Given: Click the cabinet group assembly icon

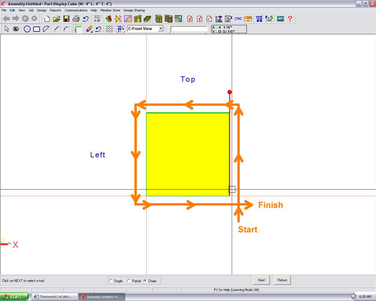Looking at the screenshot, I should click(x=169, y=19).
